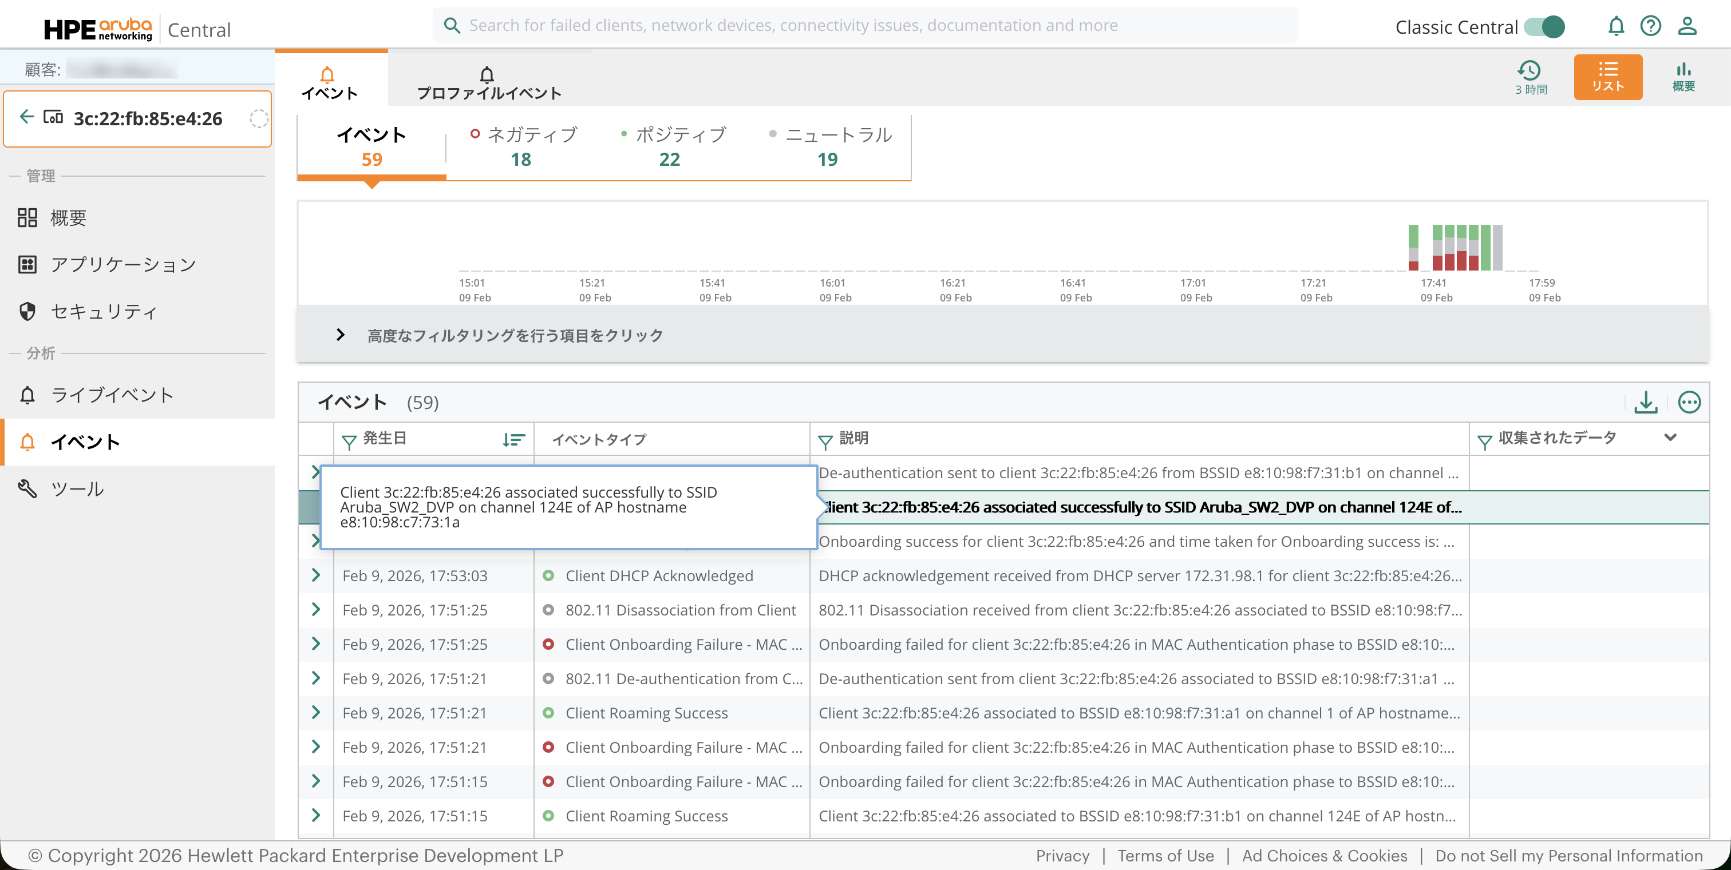Click the download events icon

pos(1646,402)
